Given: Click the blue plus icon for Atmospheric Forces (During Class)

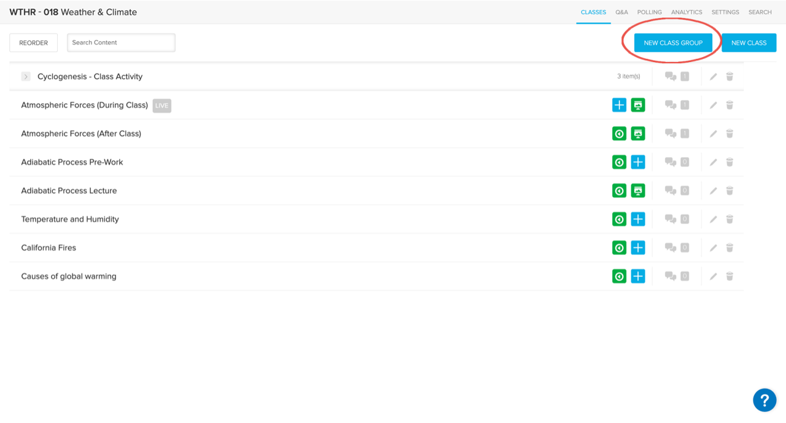Looking at the screenshot, I should (619, 105).
